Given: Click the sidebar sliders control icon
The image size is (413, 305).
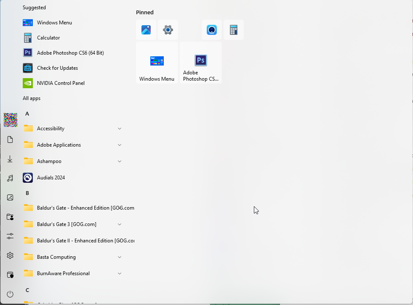Looking at the screenshot, I should (10, 236).
